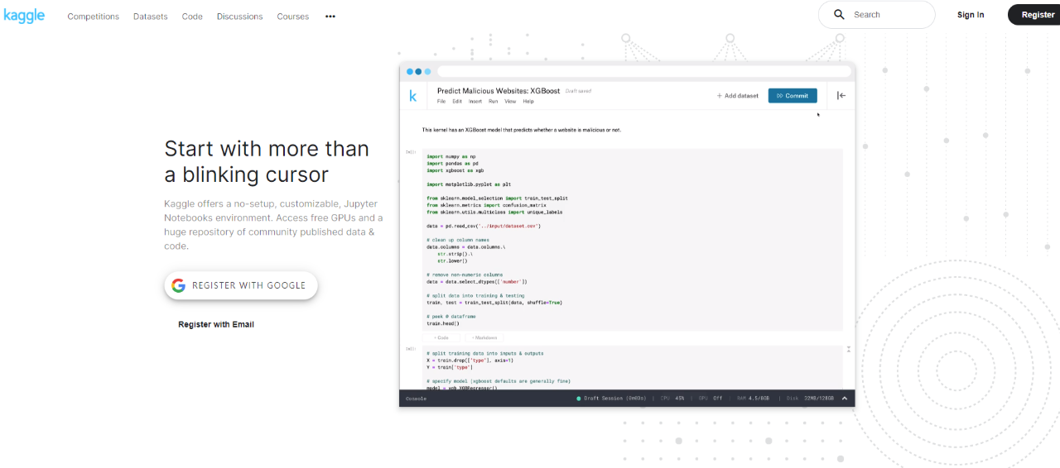Focus the Search input field
This screenshot has width=1060, height=468.
[x=876, y=15]
